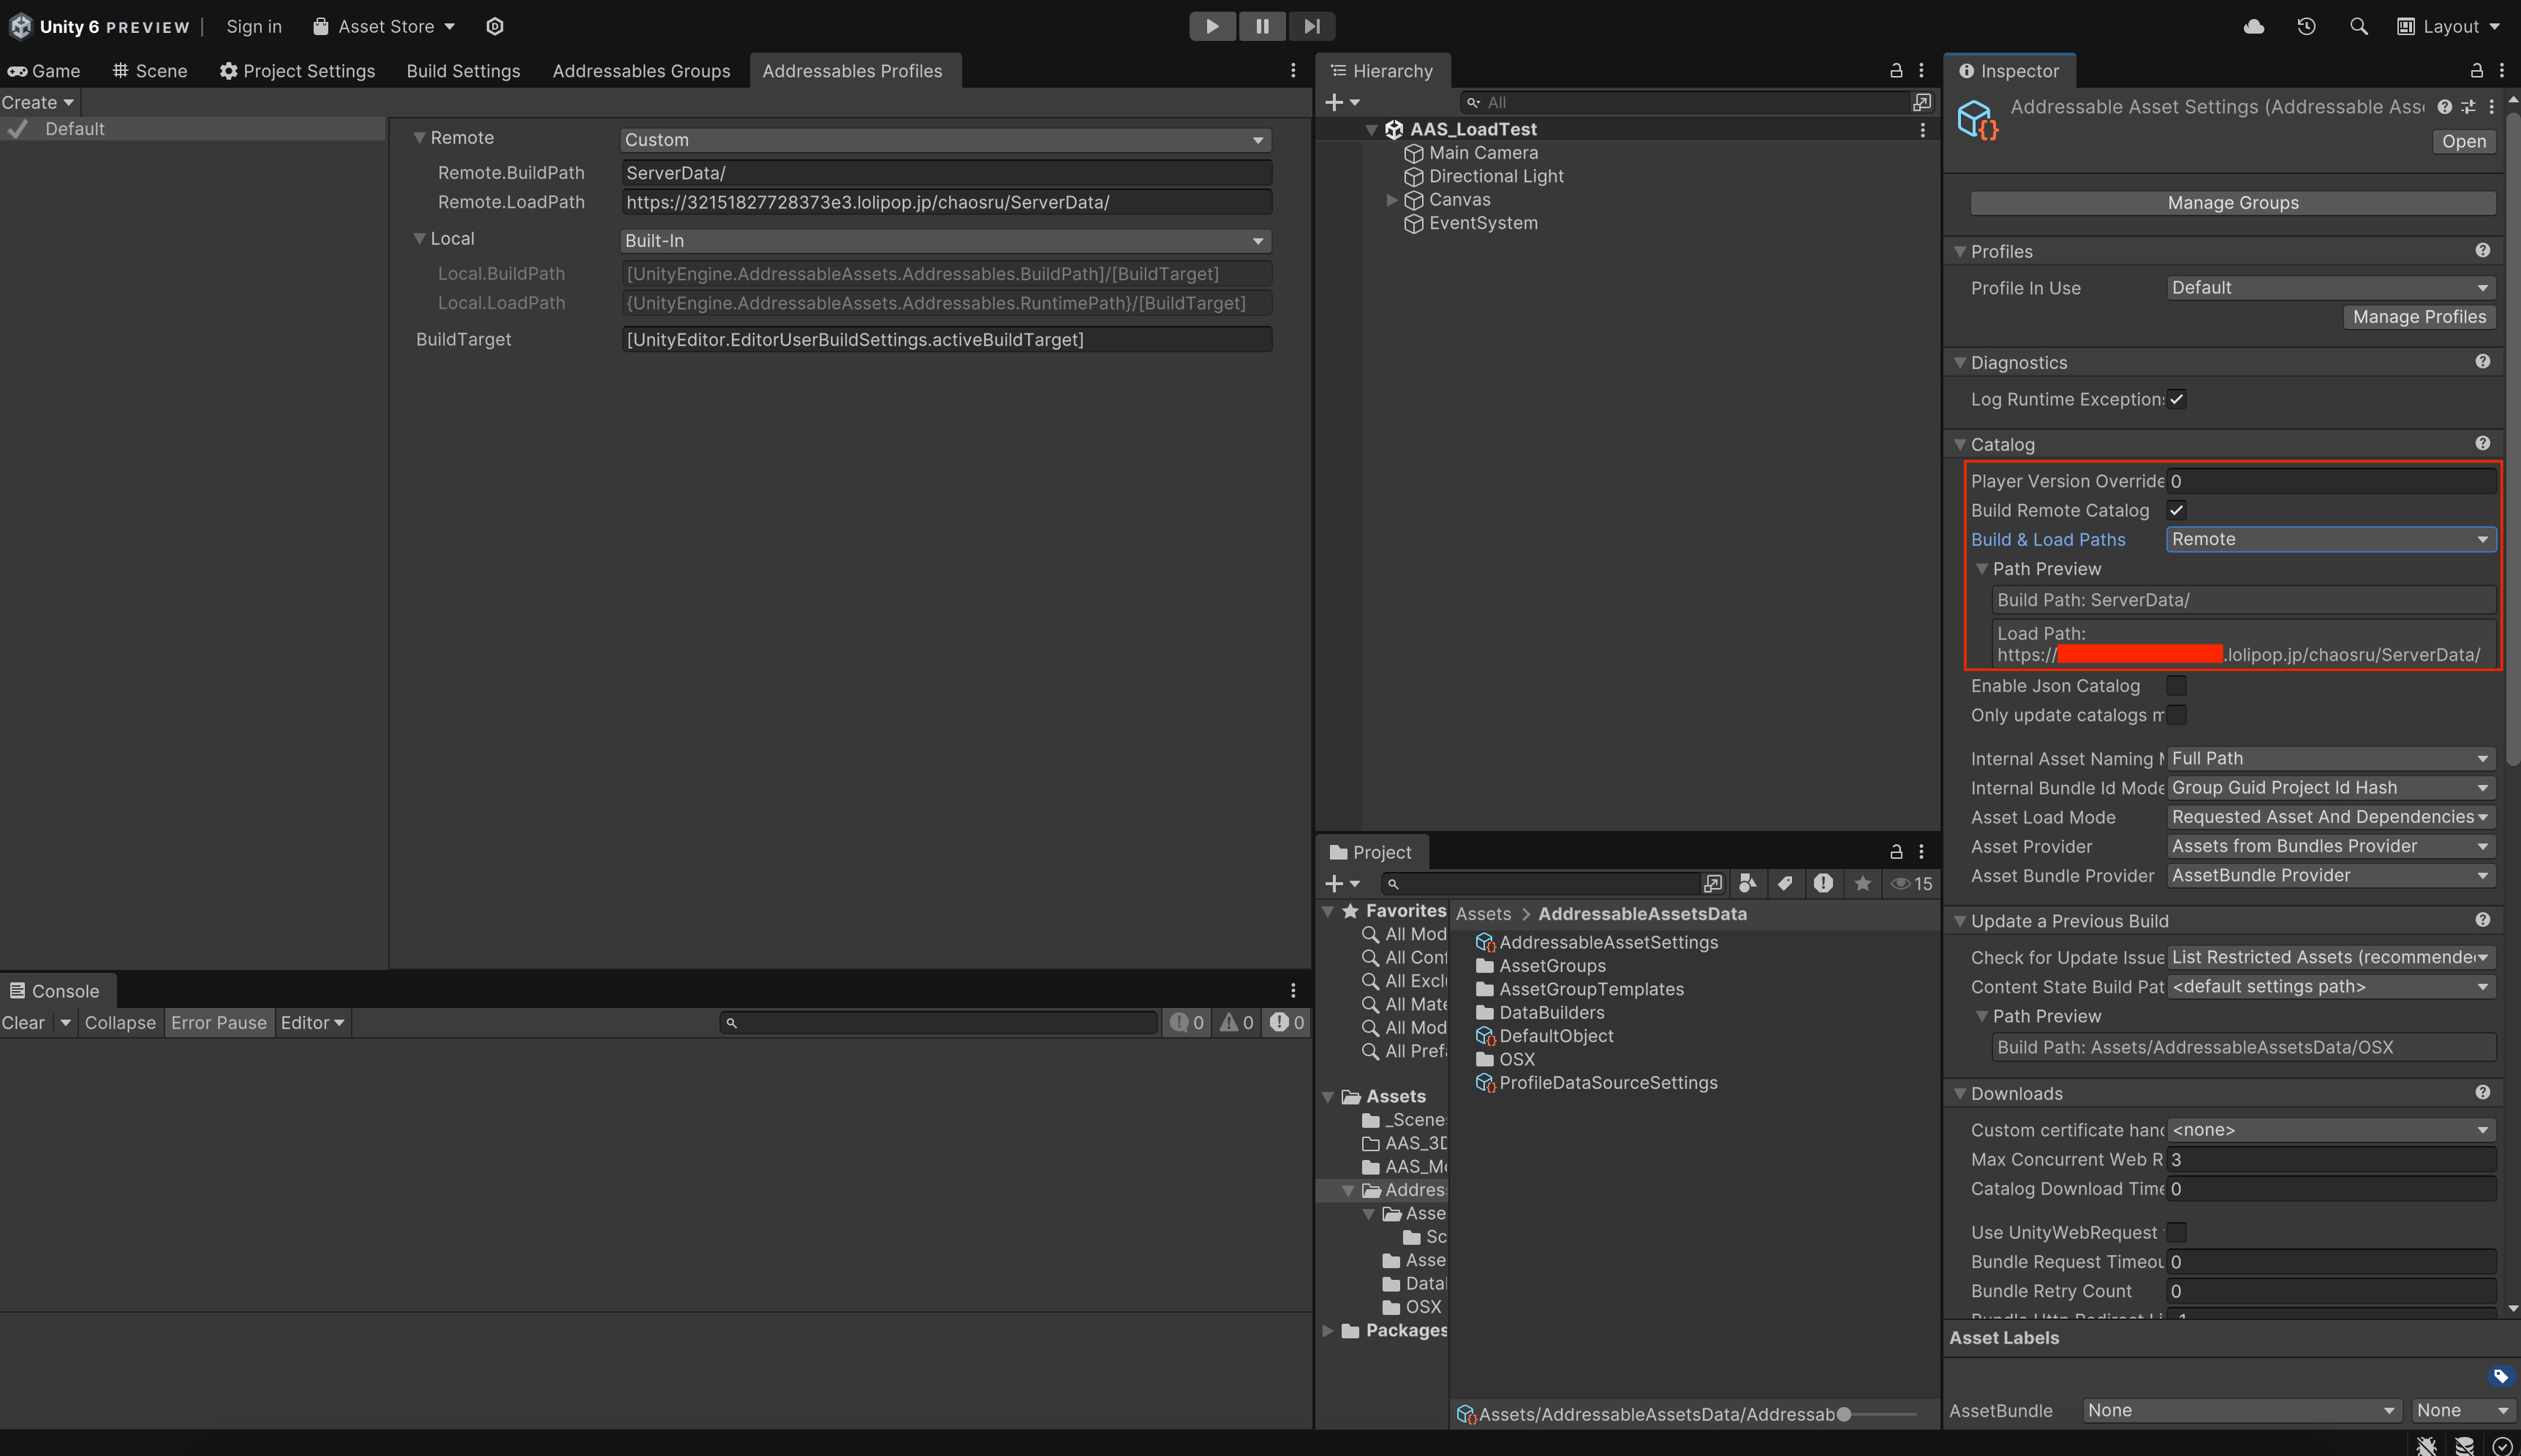Click the Play button in toolbar
The height and width of the screenshot is (1456, 2521).
[x=1212, y=26]
